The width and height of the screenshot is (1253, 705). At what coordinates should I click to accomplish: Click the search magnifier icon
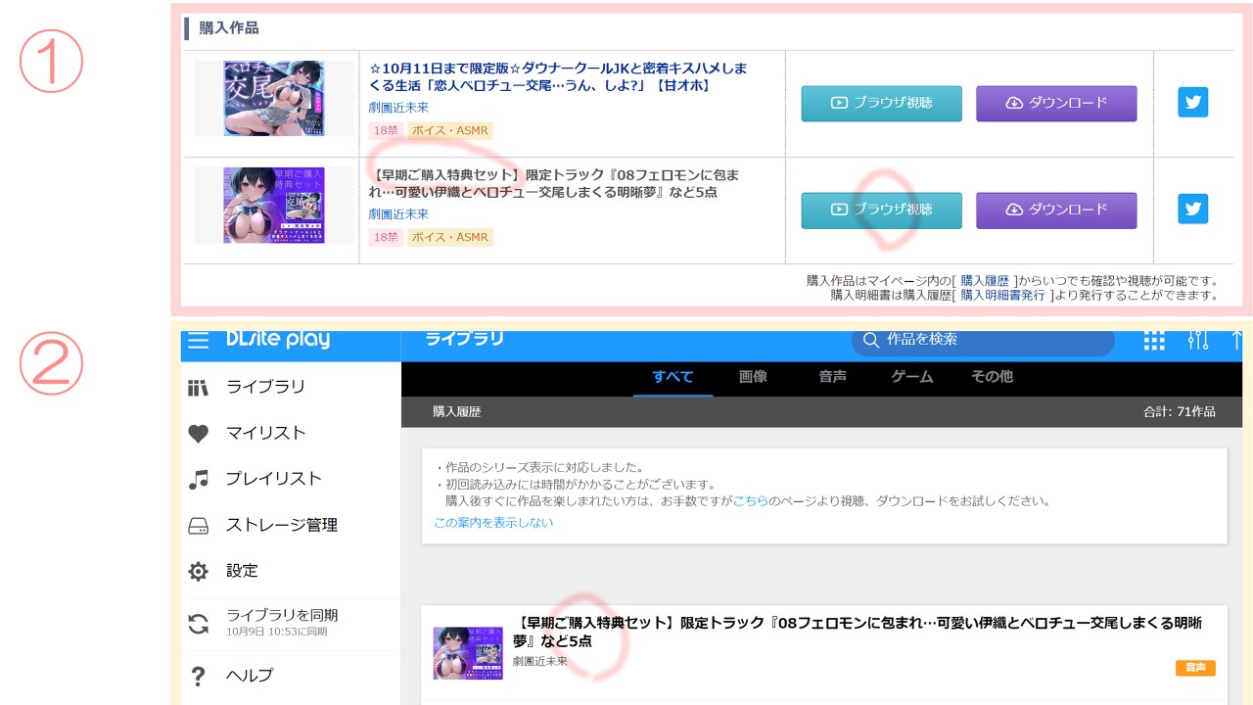pyautogui.click(x=870, y=340)
